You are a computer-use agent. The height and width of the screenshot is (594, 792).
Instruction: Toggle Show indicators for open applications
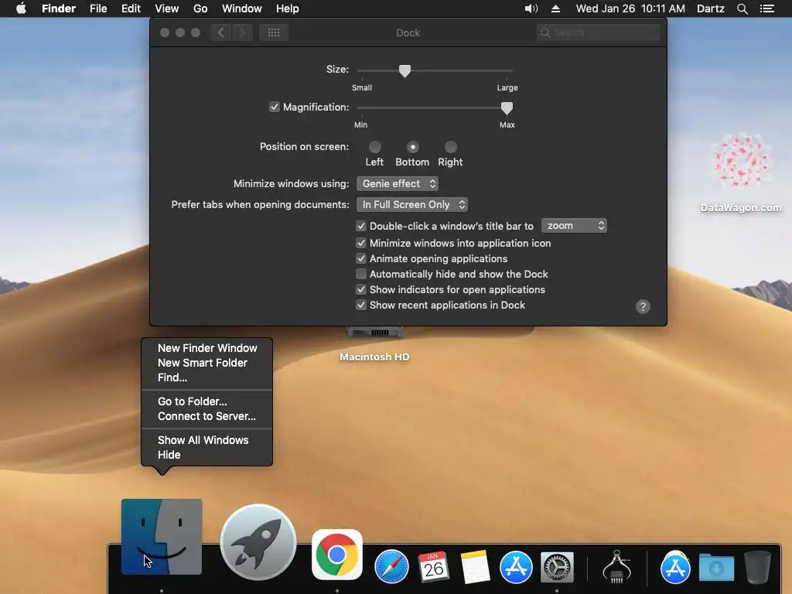click(360, 289)
